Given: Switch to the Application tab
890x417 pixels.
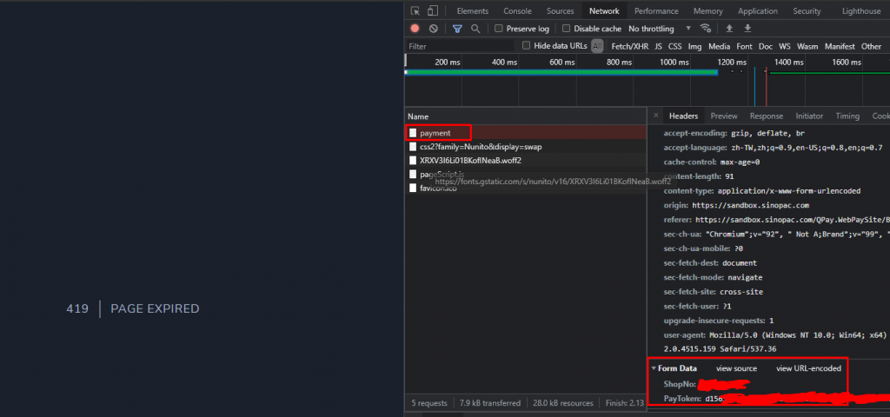Looking at the screenshot, I should tap(758, 10).
